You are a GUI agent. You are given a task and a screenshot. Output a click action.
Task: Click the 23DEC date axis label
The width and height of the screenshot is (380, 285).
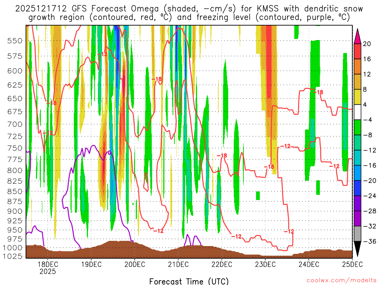pyautogui.click(x=265, y=264)
